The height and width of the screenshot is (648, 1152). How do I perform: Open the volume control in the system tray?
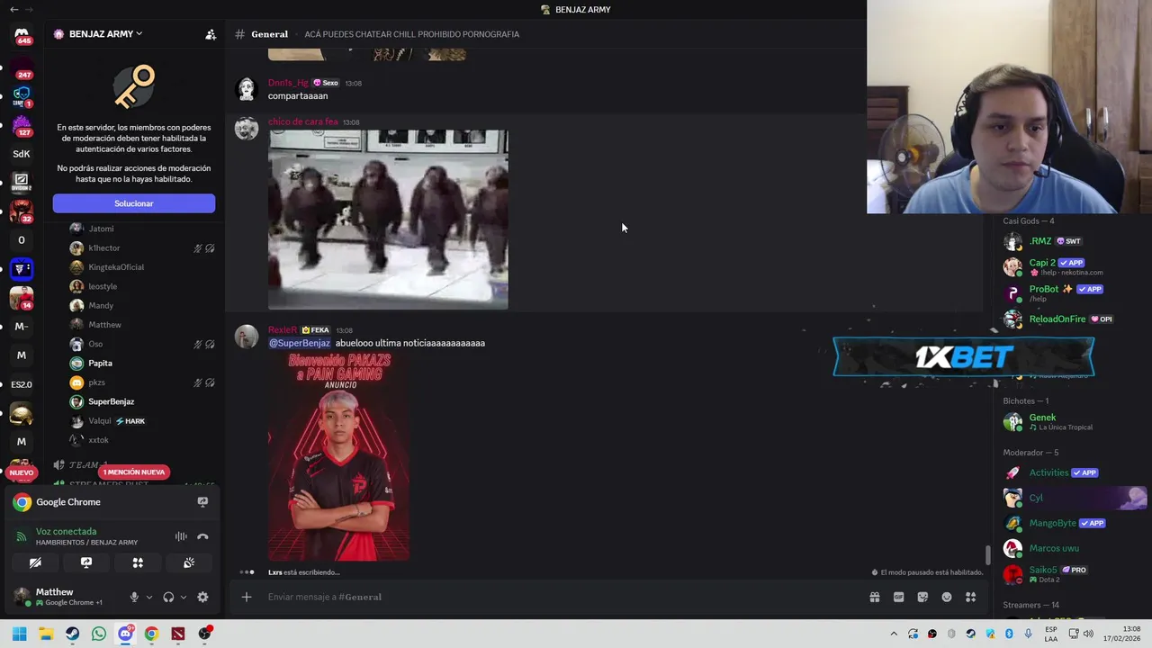pyautogui.click(x=1088, y=634)
